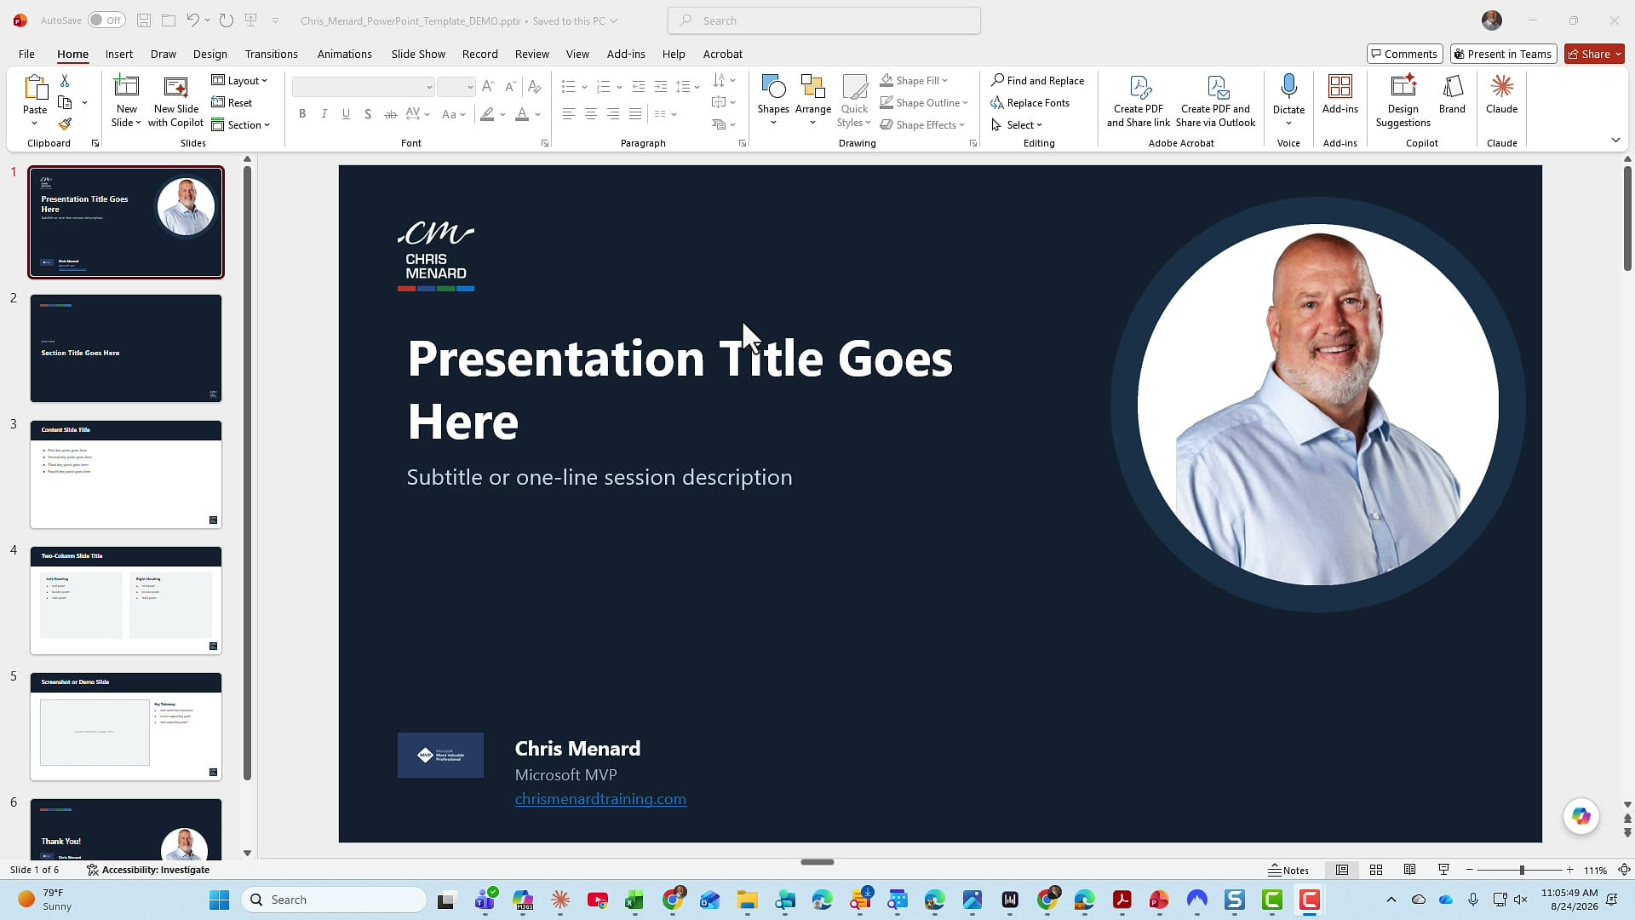Open chrismenardtraining.com link on slide
The width and height of the screenshot is (1635, 920).
(600, 799)
